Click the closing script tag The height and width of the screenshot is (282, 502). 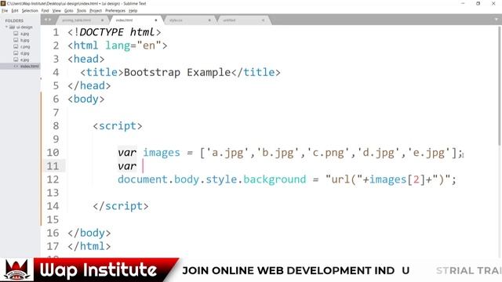[121, 206]
